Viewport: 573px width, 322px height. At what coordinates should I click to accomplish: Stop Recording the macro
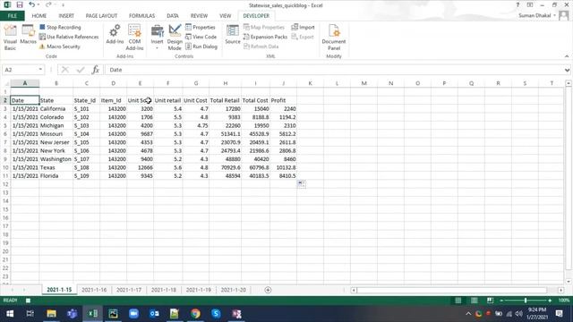pyautogui.click(x=60, y=28)
